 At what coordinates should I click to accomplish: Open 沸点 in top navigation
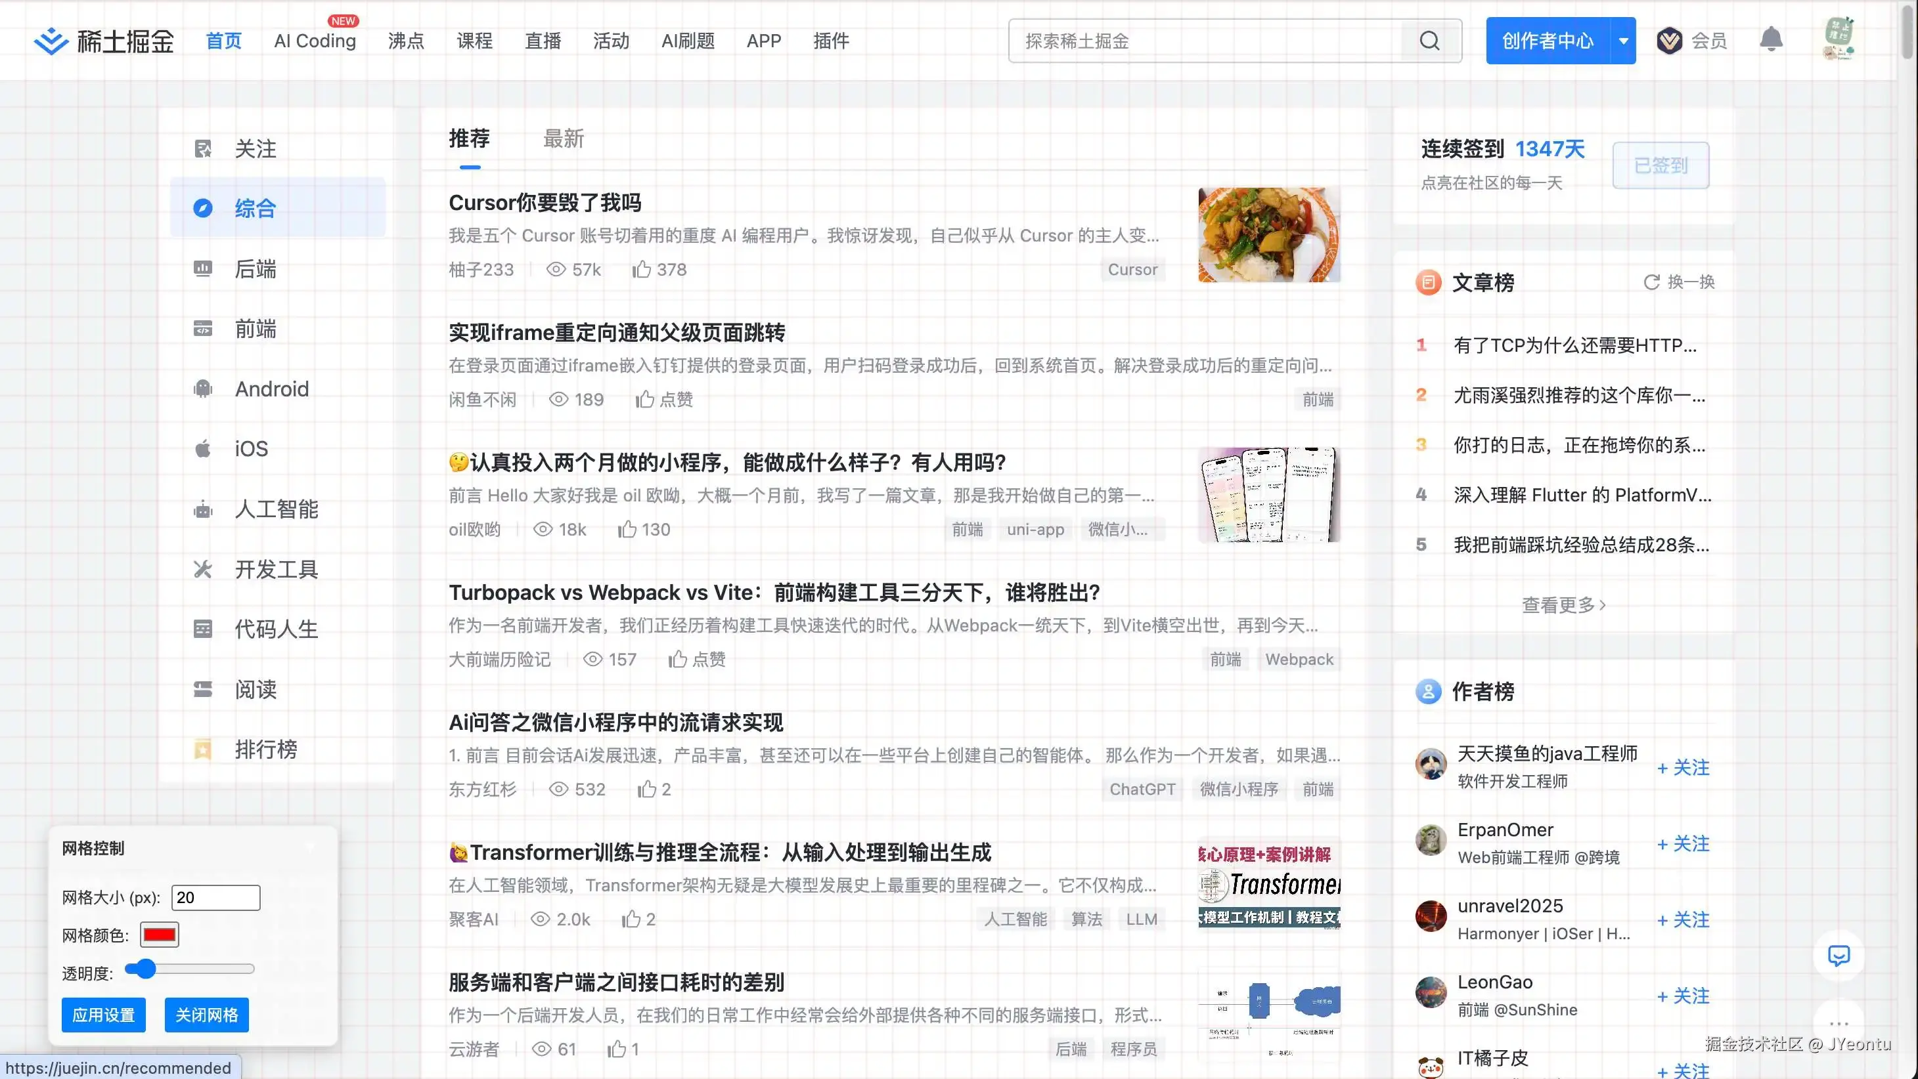pos(406,41)
